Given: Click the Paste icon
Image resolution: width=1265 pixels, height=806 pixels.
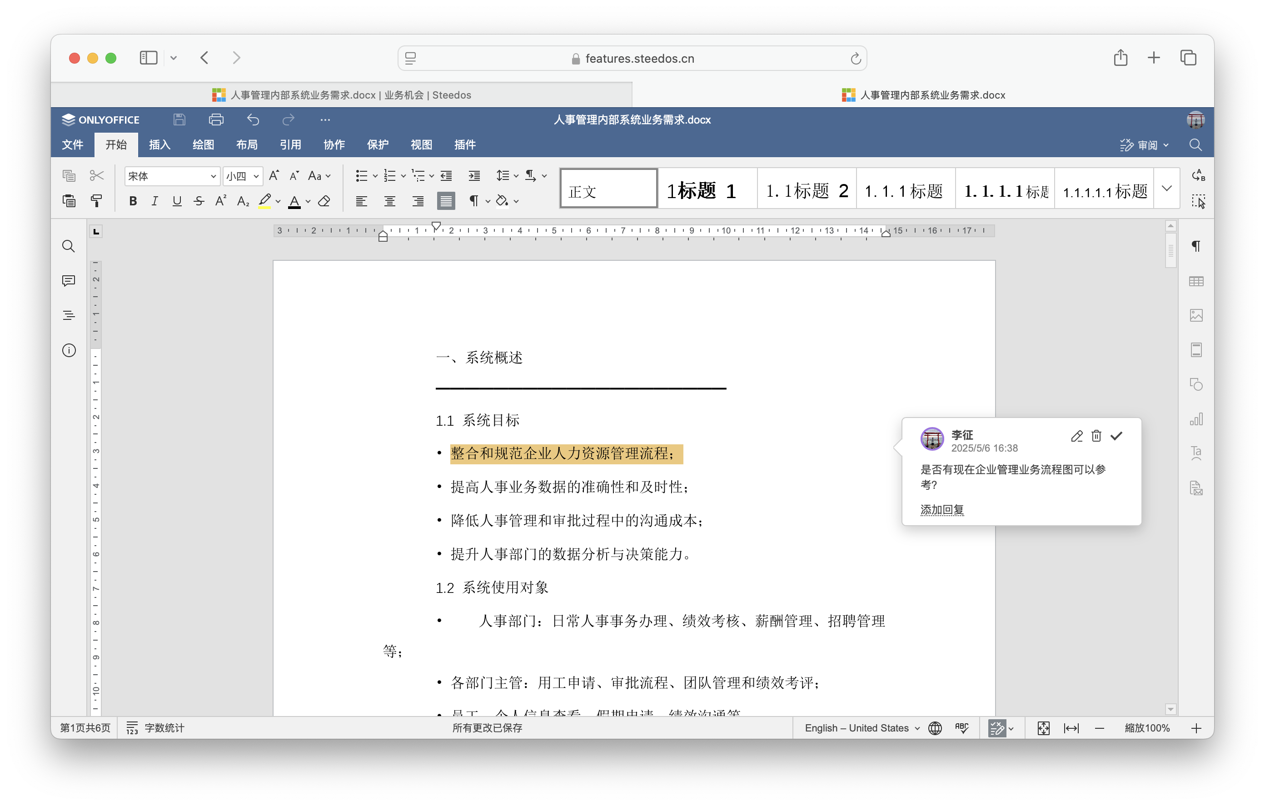Looking at the screenshot, I should pos(69,201).
